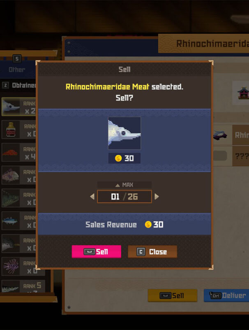Click the blue Deliver button
The width and height of the screenshot is (249, 330).
point(226,295)
